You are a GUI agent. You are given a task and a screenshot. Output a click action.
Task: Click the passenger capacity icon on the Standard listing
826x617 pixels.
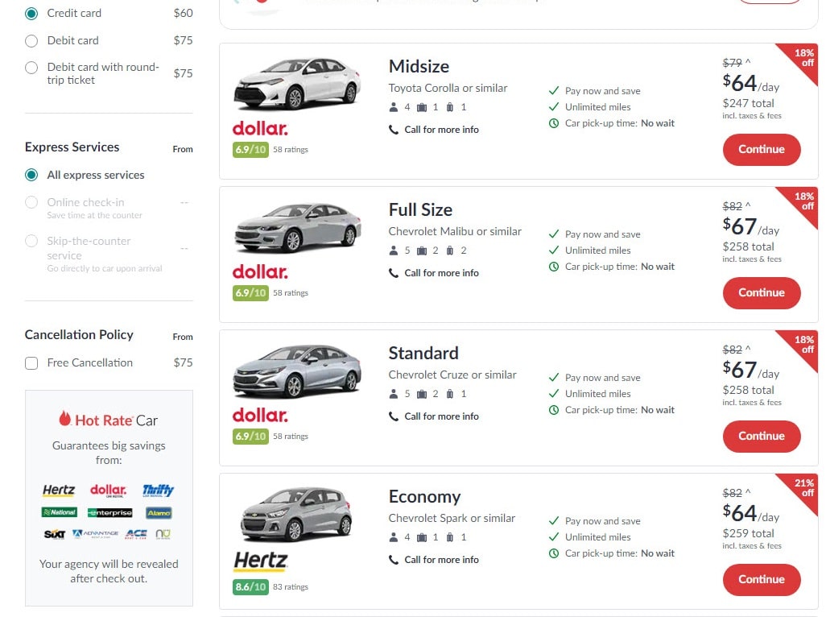tap(394, 394)
